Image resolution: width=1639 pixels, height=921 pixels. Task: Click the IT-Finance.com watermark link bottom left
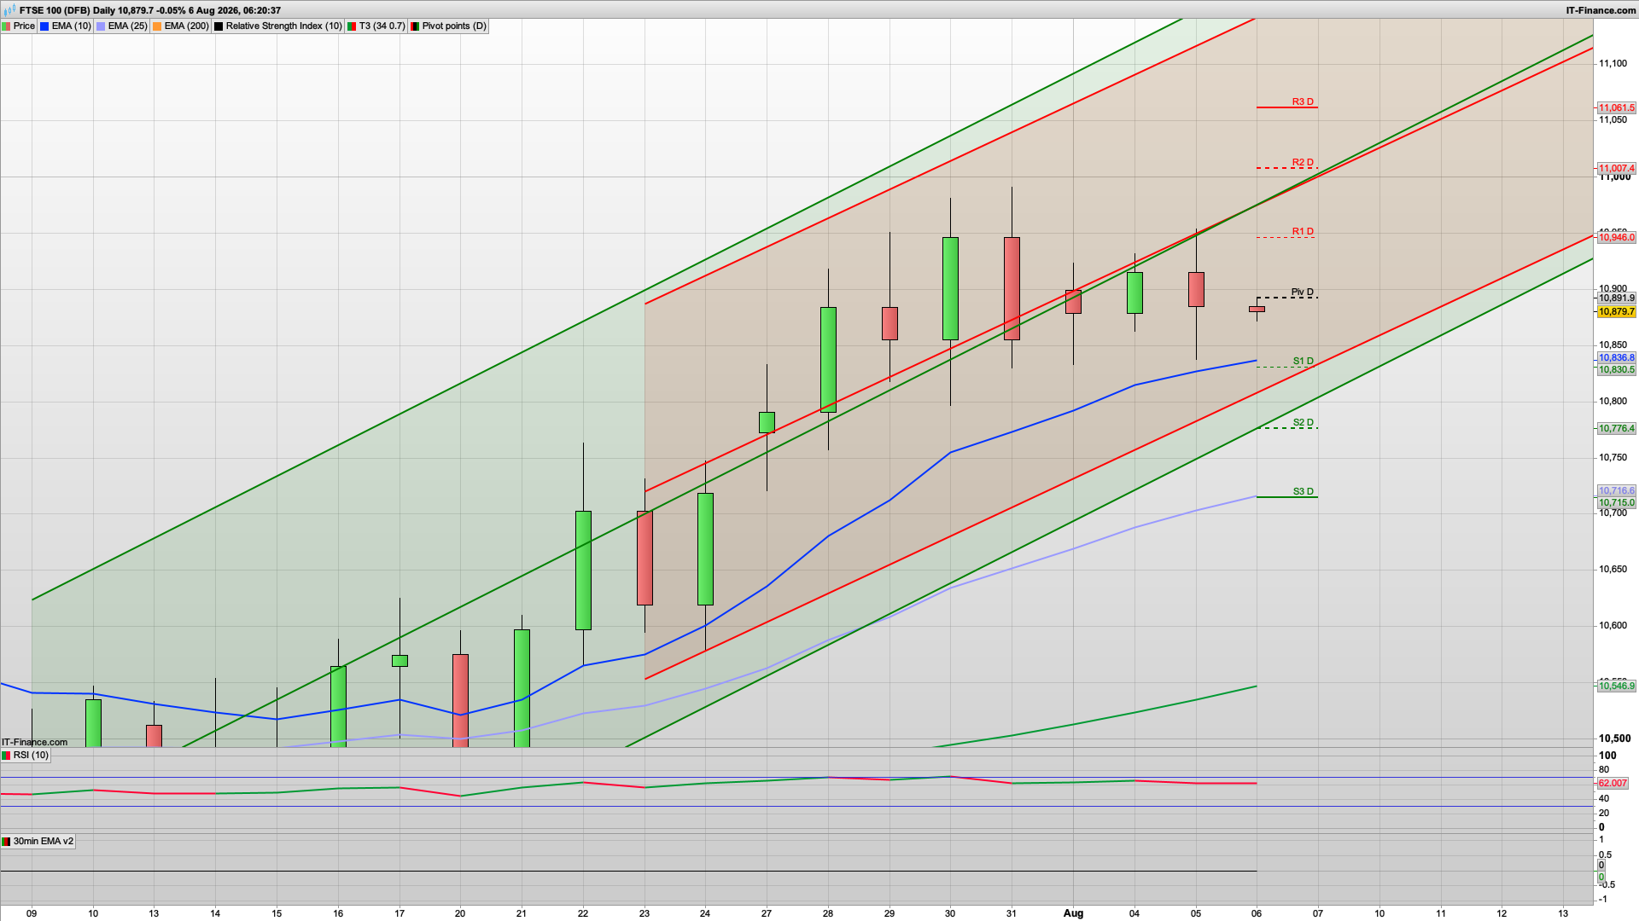click(x=34, y=743)
